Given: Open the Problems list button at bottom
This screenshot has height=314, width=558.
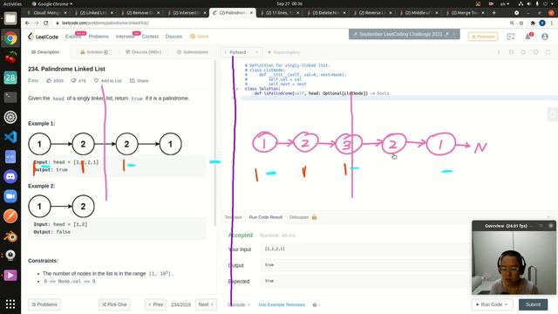Looking at the screenshot, I should (44, 304).
